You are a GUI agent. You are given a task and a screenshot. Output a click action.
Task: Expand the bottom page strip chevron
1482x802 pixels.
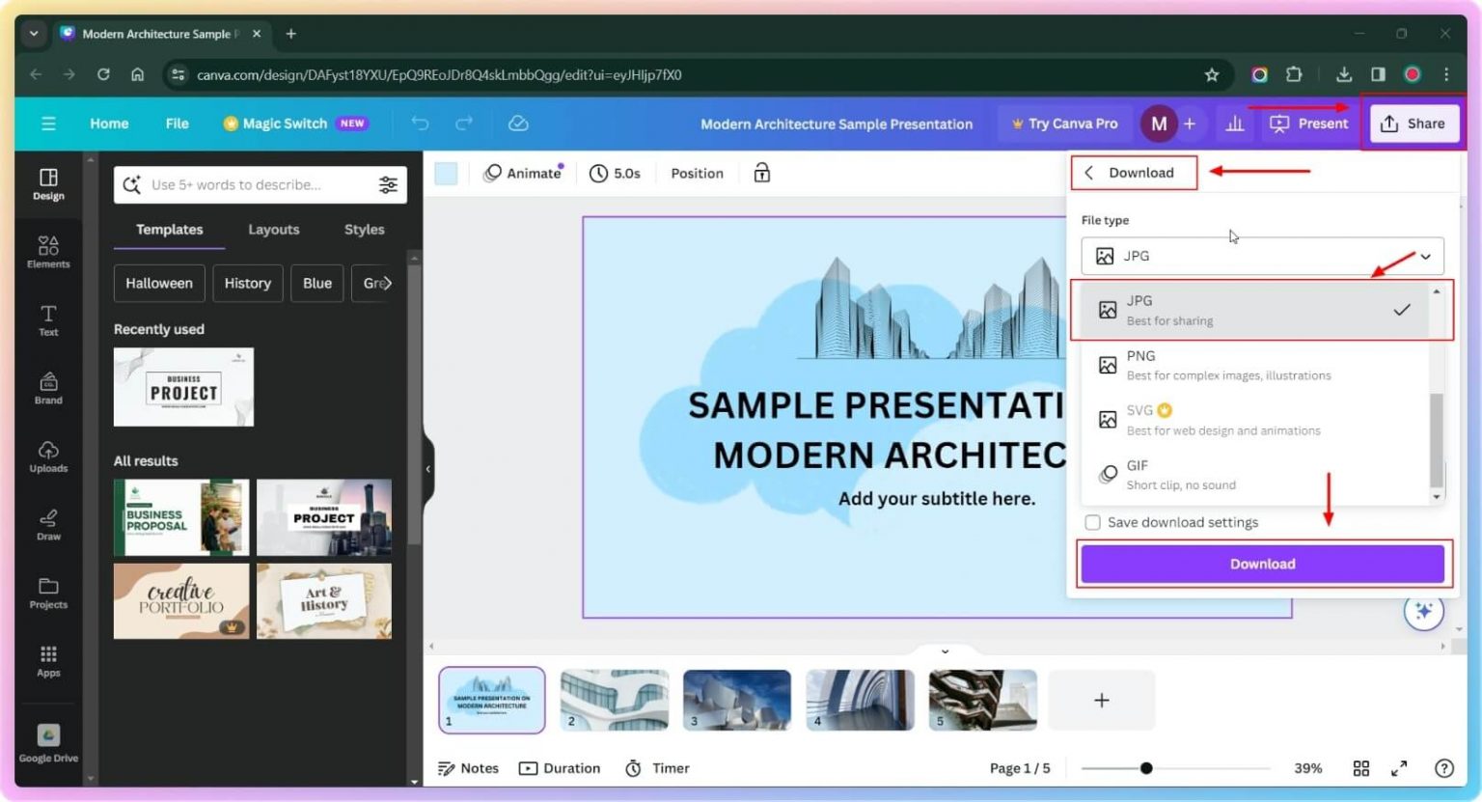(944, 650)
